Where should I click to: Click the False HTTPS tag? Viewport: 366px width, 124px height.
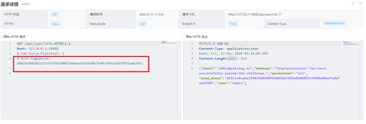pyautogui.click(x=56, y=24)
